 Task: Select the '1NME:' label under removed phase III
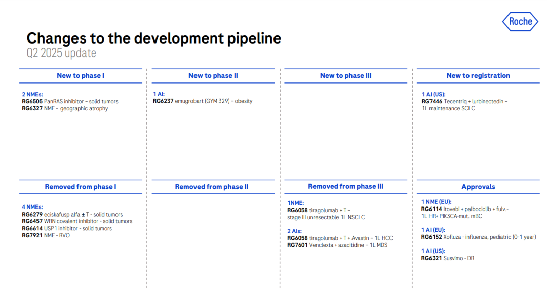point(295,203)
